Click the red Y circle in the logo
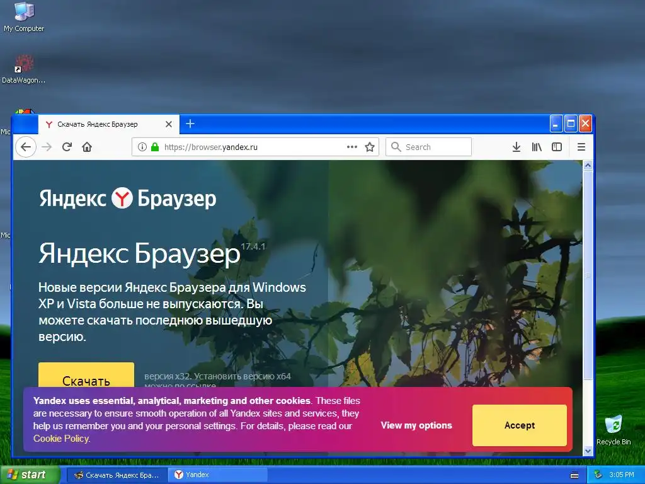The height and width of the screenshot is (484, 645). coord(122,198)
